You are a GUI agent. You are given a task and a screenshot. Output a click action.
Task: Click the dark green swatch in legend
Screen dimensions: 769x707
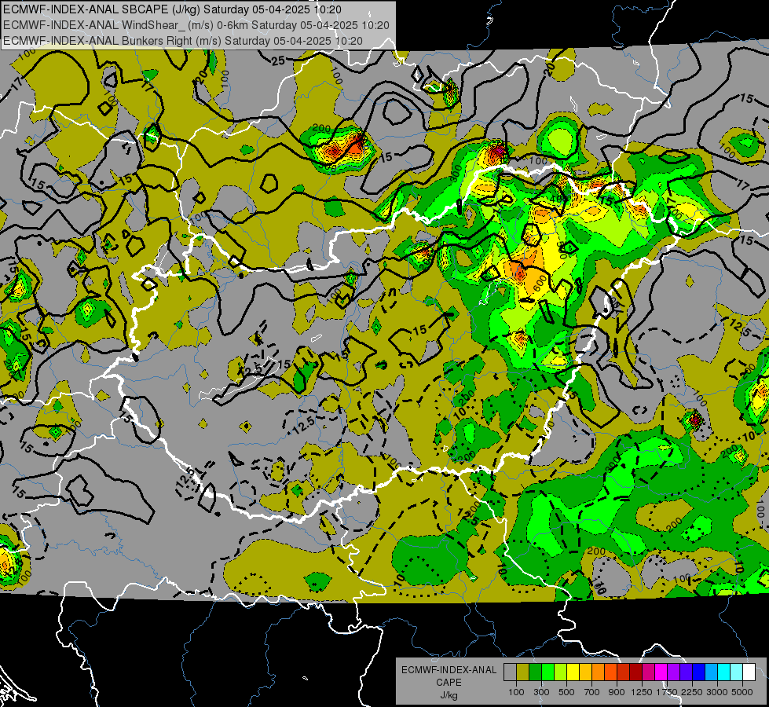(x=535, y=672)
